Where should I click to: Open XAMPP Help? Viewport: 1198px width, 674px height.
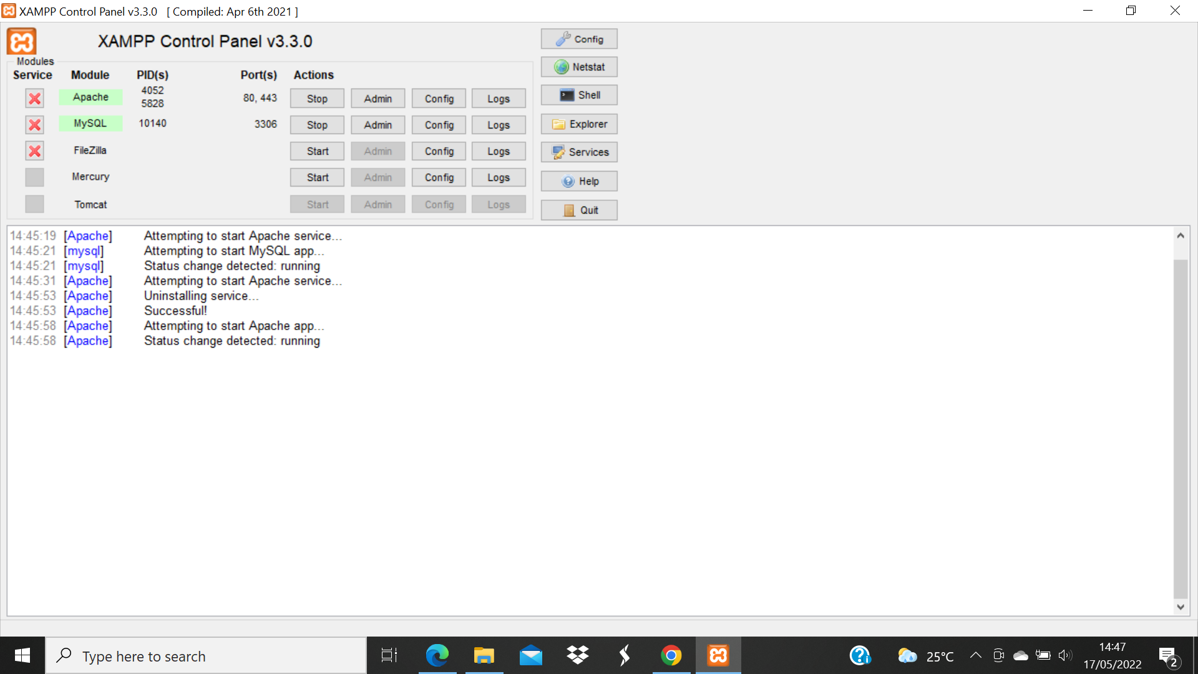click(x=578, y=181)
